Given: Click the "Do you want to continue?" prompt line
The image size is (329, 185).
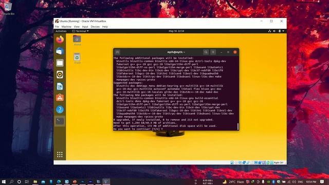Looking at the screenshot, I should point(138,129).
